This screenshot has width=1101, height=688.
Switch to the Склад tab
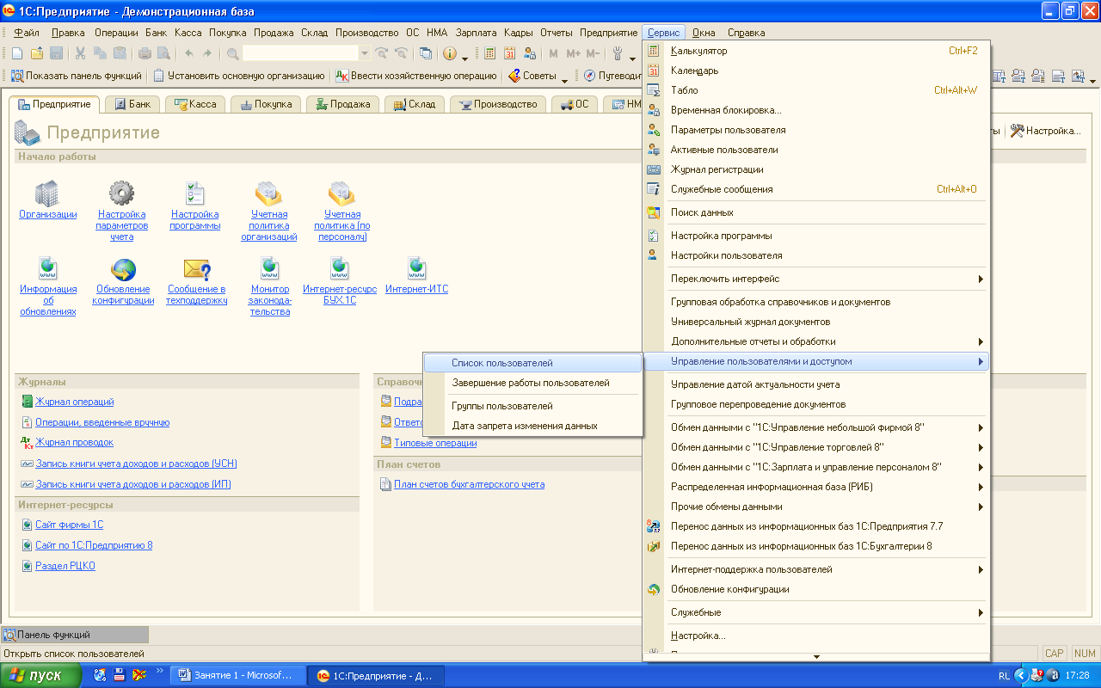pyautogui.click(x=415, y=104)
